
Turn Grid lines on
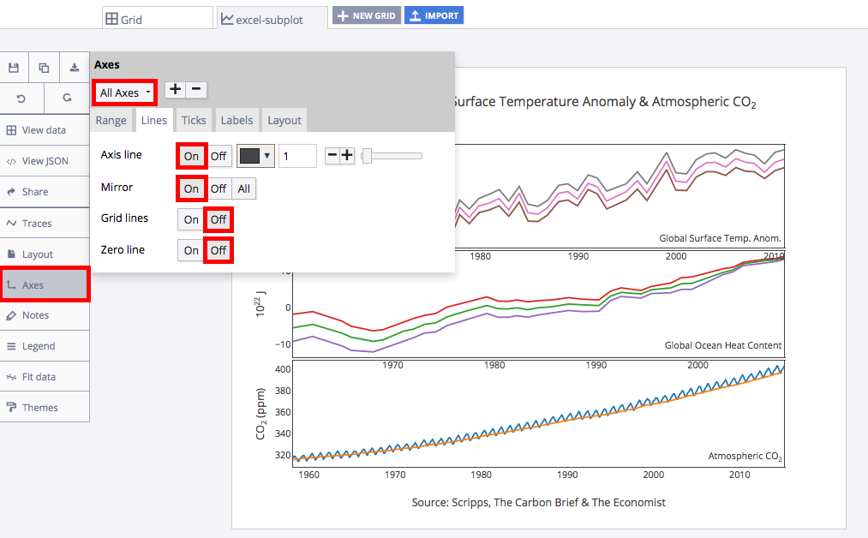(191, 219)
